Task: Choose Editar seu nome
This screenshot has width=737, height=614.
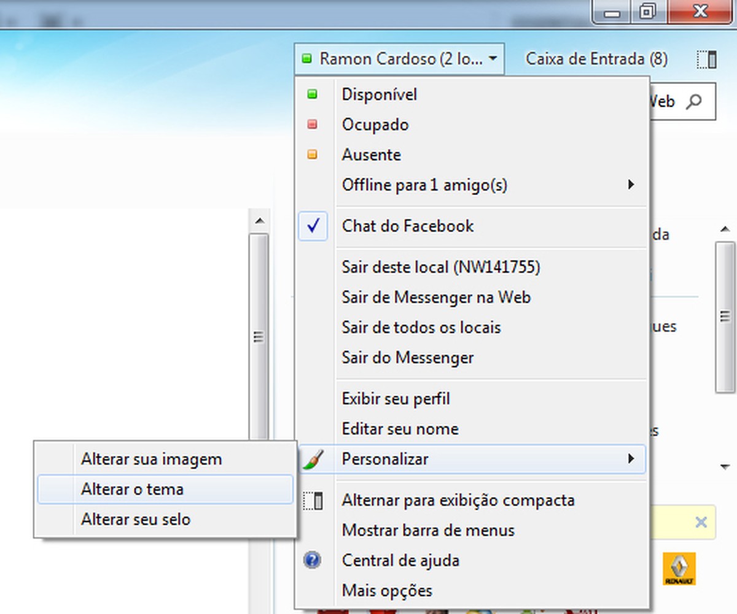Action: coord(472,429)
